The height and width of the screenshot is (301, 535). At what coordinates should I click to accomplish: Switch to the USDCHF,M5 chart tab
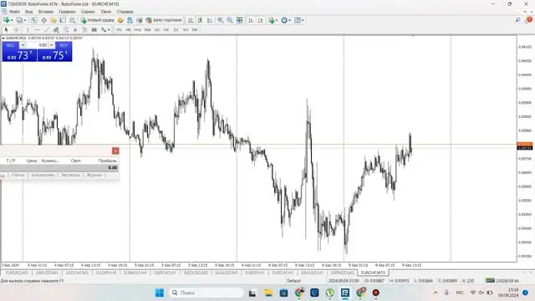click(77, 273)
